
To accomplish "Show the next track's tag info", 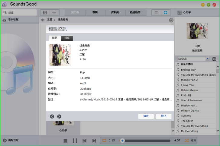I will 59,116.
